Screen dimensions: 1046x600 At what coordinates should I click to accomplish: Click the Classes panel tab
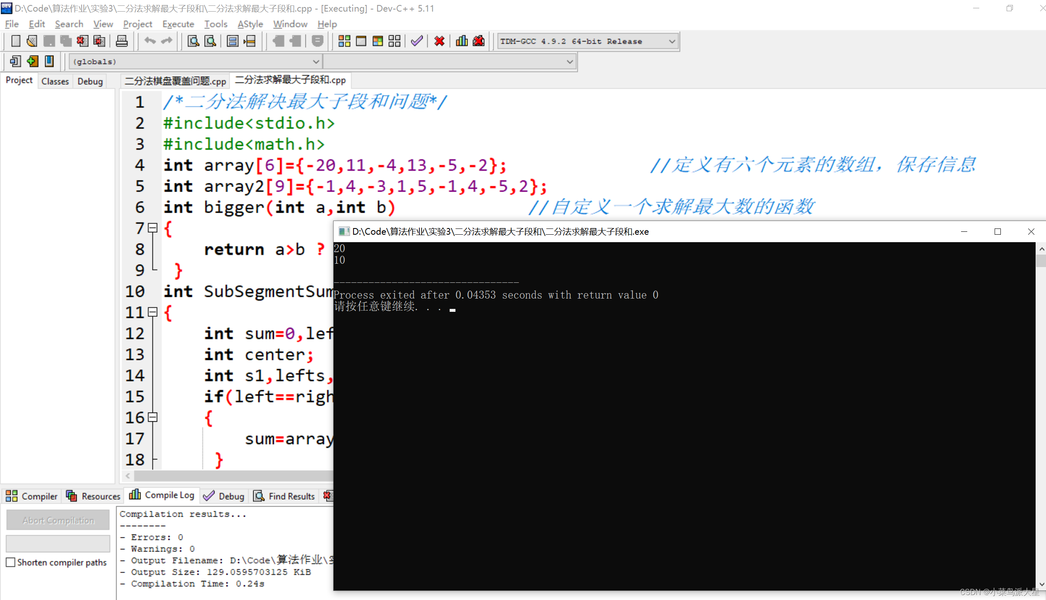(x=55, y=81)
